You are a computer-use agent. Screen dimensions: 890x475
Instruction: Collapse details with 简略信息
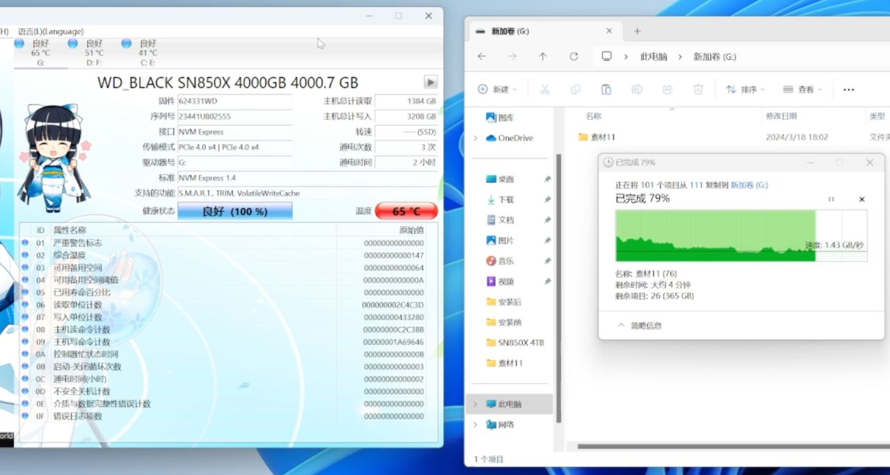[x=640, y=325]
